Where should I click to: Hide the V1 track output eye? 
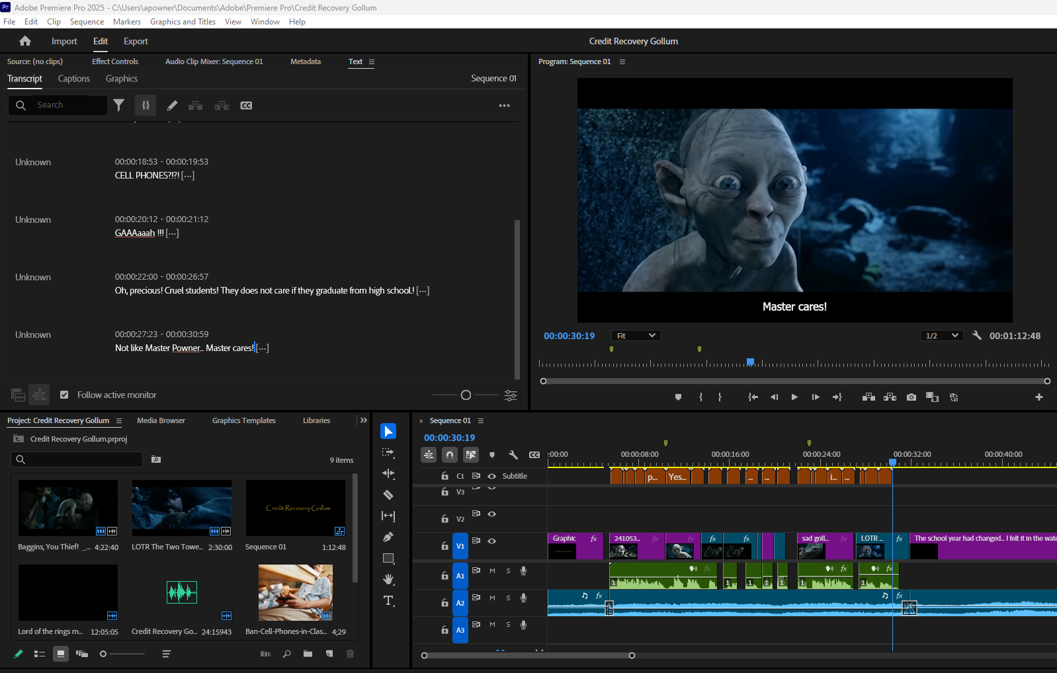click(x=491, y=541)
